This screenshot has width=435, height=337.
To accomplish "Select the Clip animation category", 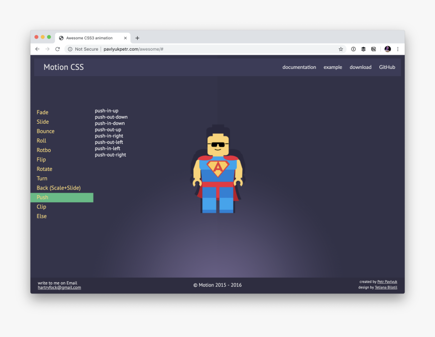I will pyautogui.click(x=41, y=207).
